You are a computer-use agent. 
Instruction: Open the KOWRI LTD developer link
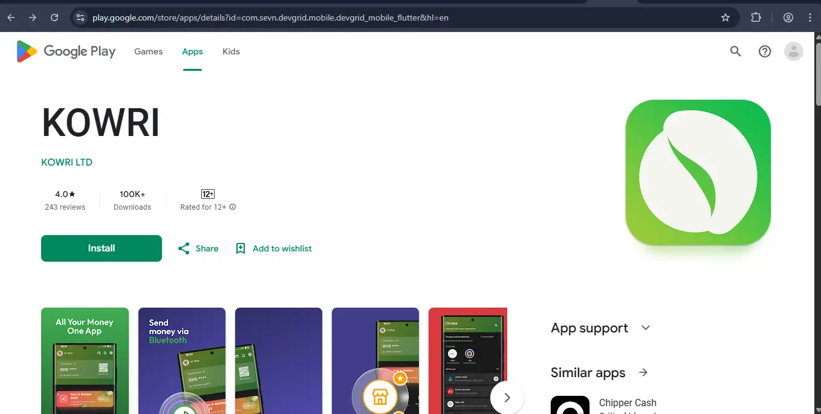click(67, 162)
